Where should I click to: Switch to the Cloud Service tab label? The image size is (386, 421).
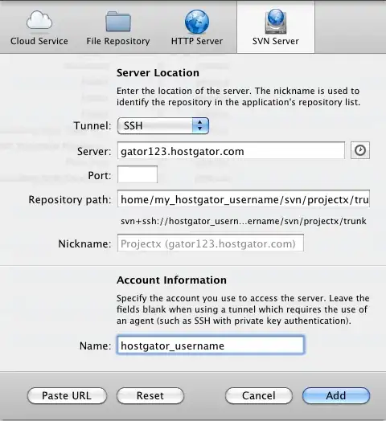click(39, 41)
